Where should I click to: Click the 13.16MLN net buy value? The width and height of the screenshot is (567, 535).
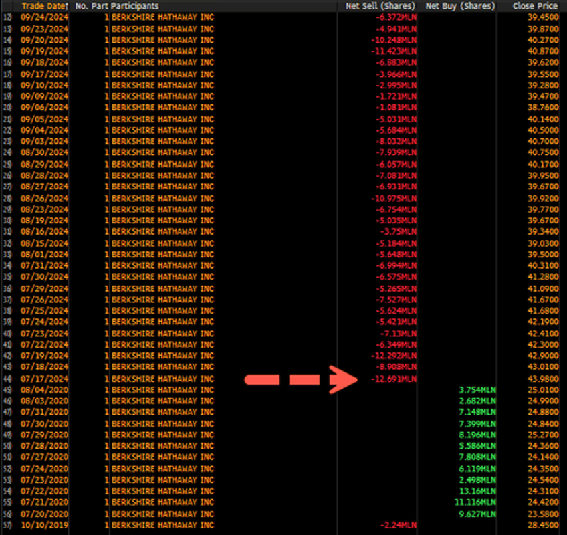coord(477,491)
